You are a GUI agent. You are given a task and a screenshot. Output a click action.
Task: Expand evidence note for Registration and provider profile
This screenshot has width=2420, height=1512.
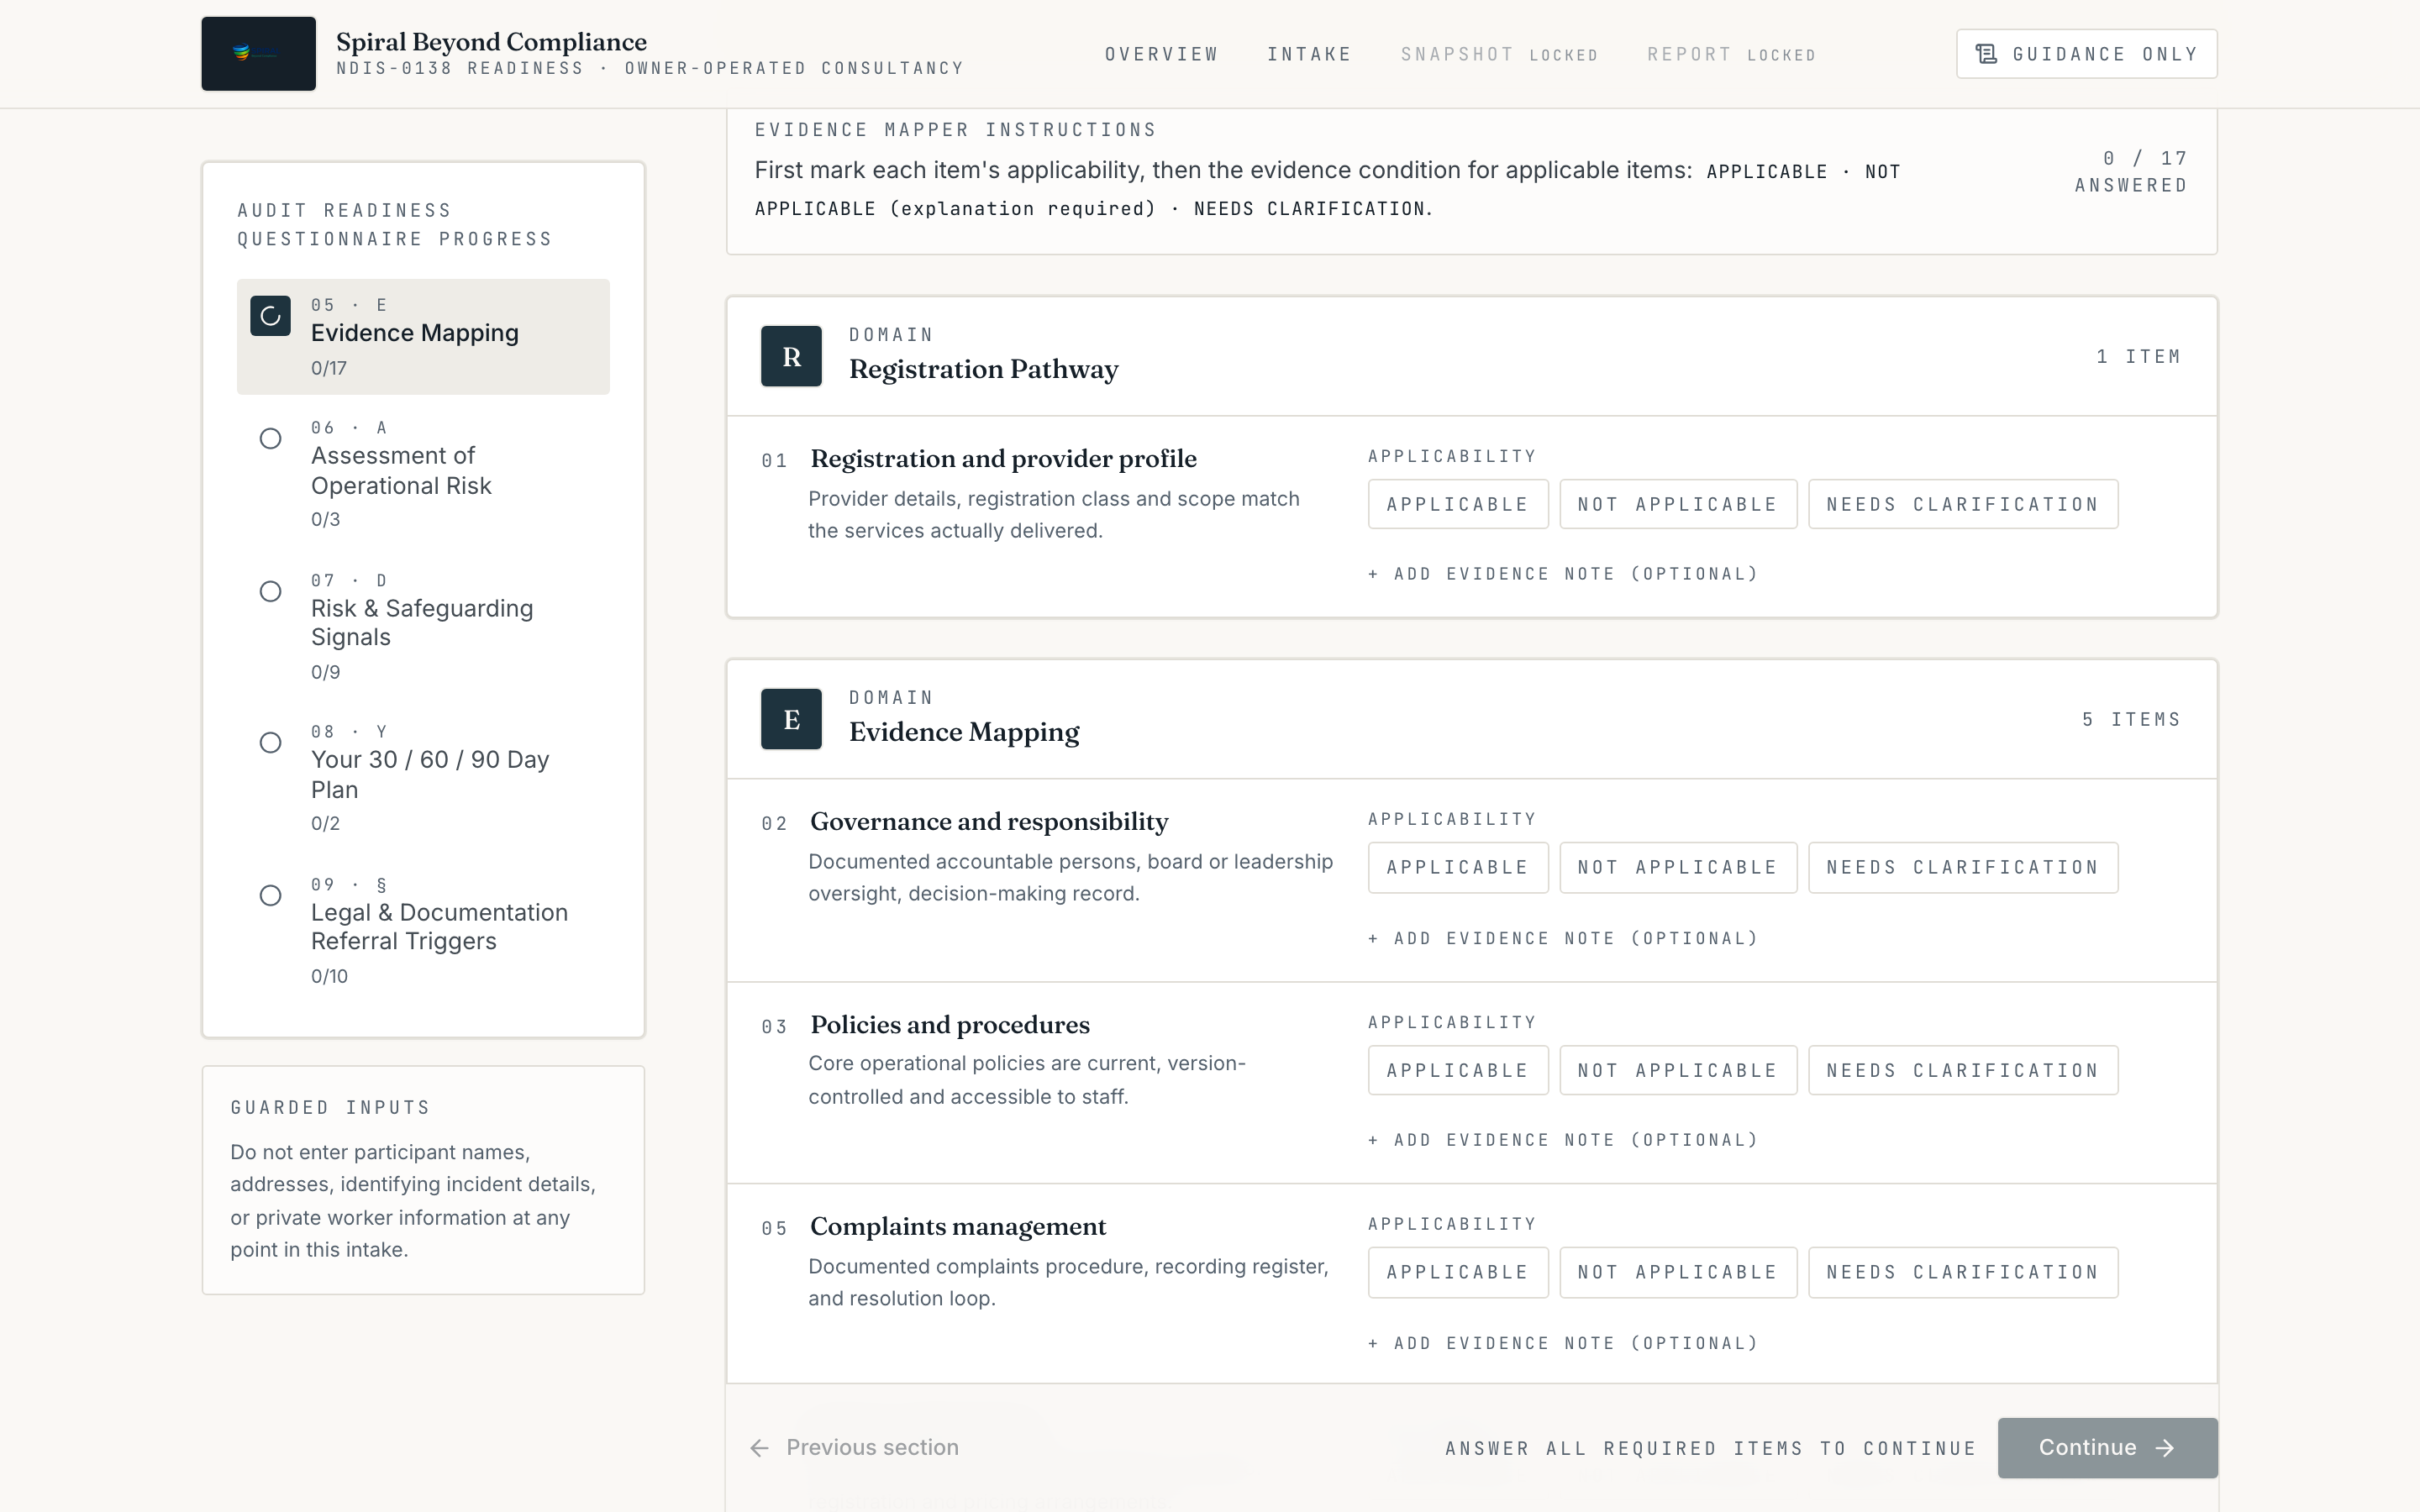click(x=1563, y=574)
